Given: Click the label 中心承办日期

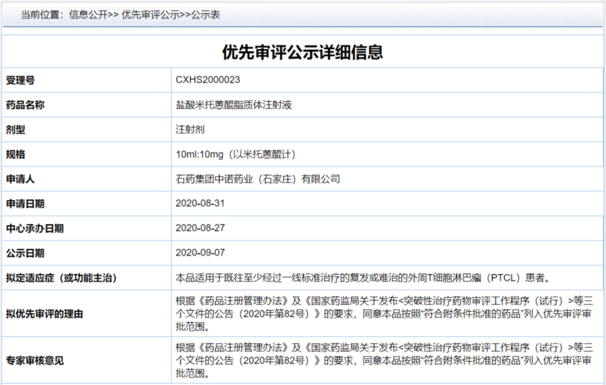Looking at the screenshot, I should click(35, 228).
